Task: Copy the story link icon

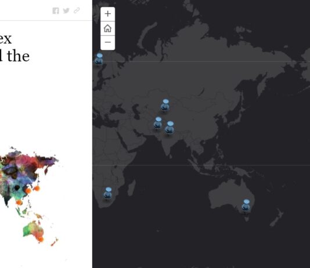Action: point(77,10)
